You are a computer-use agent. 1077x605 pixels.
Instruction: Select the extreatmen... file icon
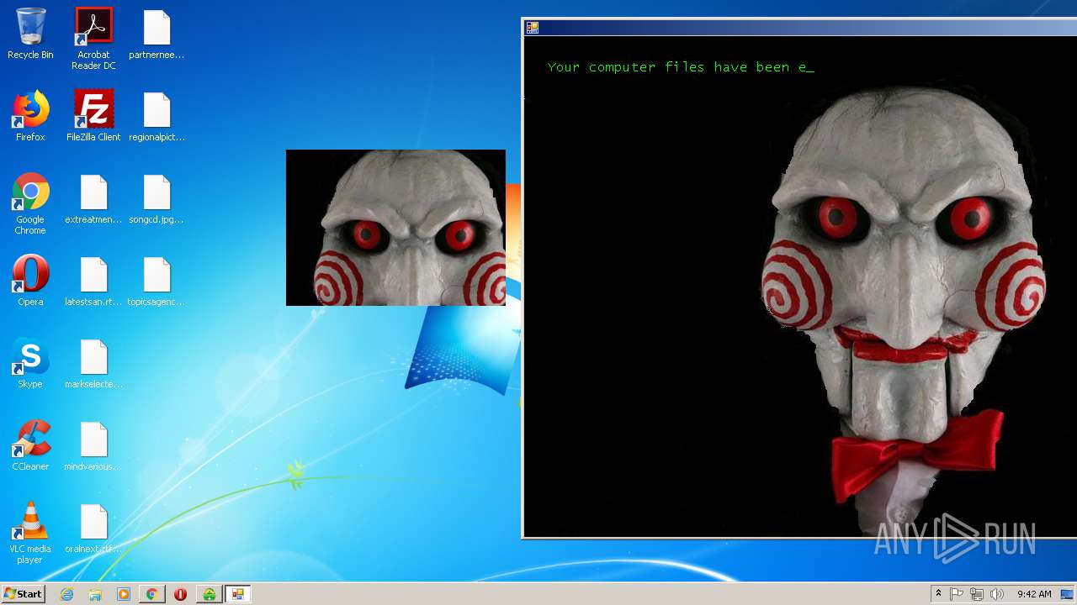93,199
